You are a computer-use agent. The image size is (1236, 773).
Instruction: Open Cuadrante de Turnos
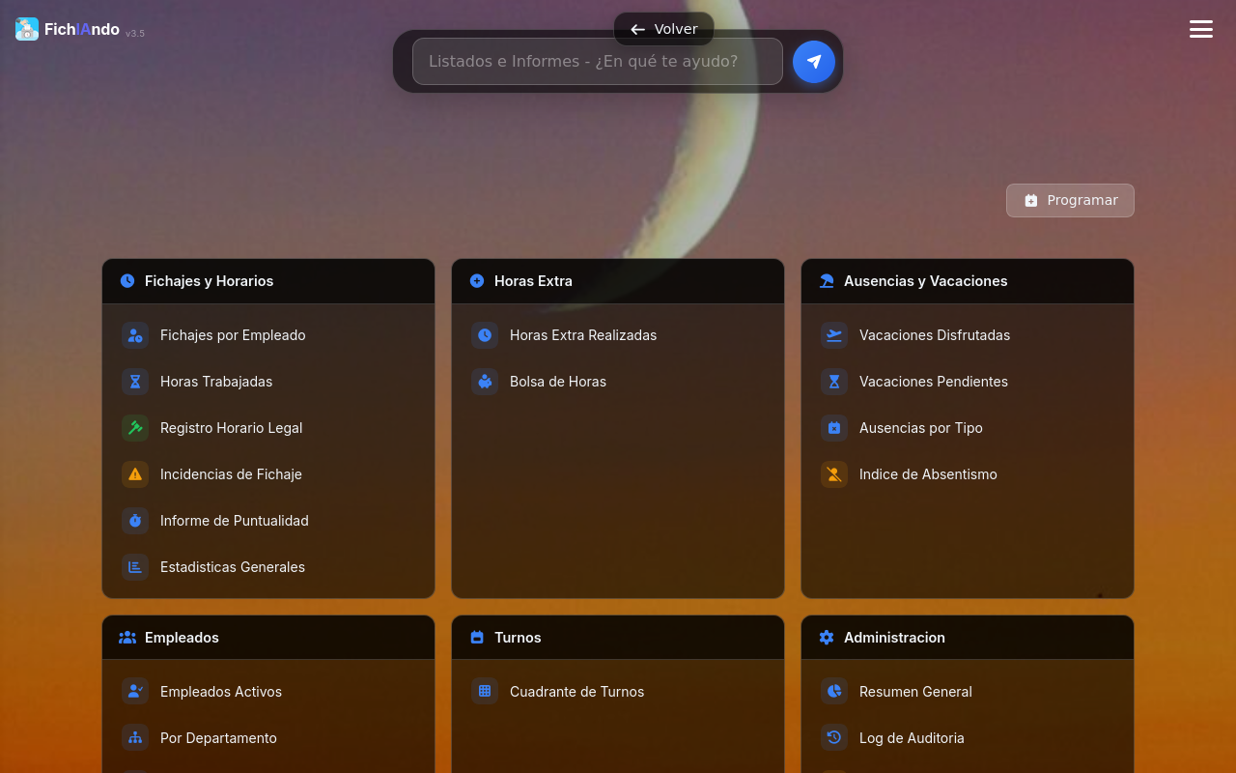pos(618,692)
